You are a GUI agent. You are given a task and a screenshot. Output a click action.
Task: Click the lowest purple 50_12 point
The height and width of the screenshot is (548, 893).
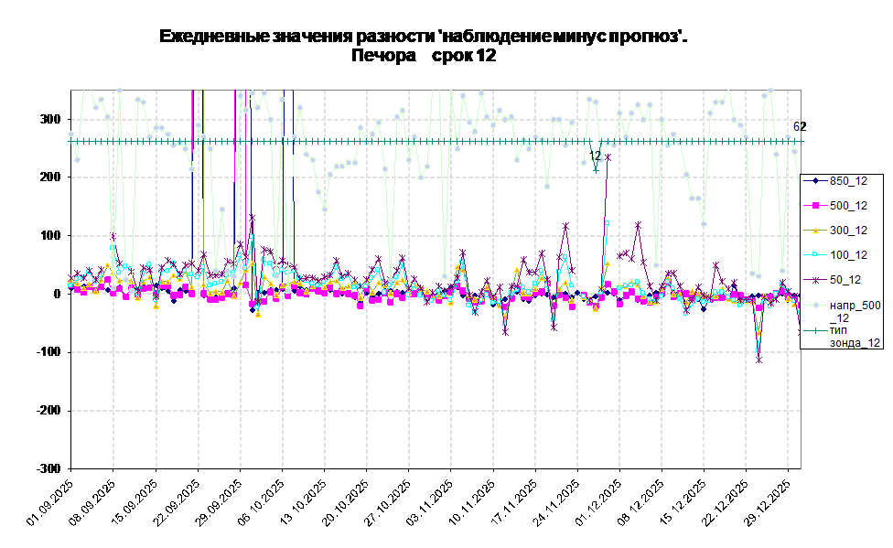759,360
